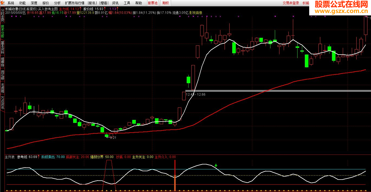Click the 底部关注: 20.00 label
The image size is (371, 192).
click(78, 157)
